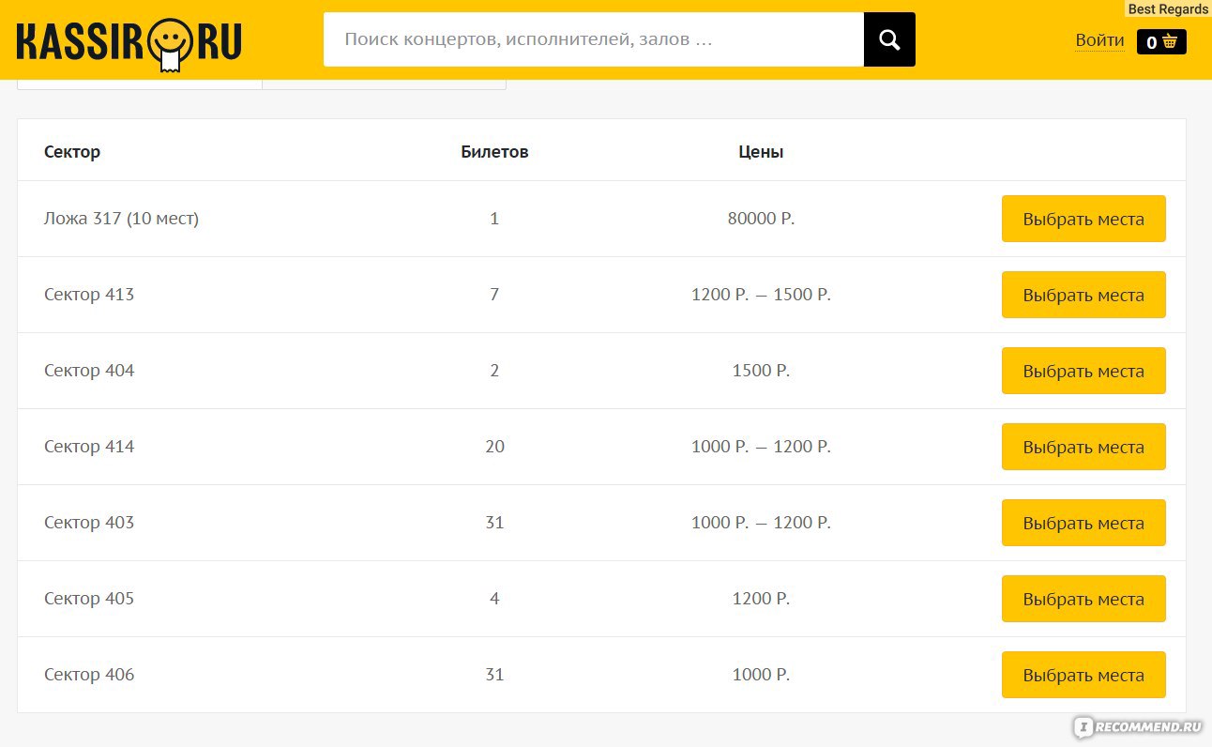Click the 1200 Р. — 1500 Р. price range
The image size is (1212, 747).
click(761, 295)
